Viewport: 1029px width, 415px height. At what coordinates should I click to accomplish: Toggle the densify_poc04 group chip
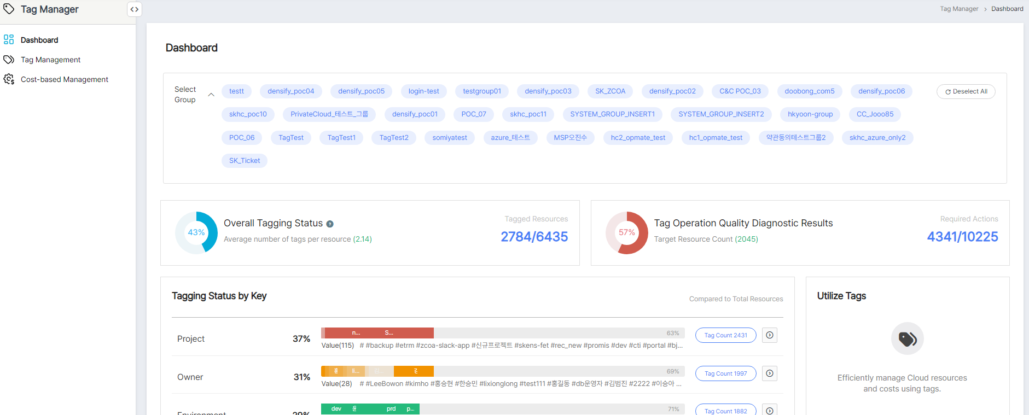291,91
